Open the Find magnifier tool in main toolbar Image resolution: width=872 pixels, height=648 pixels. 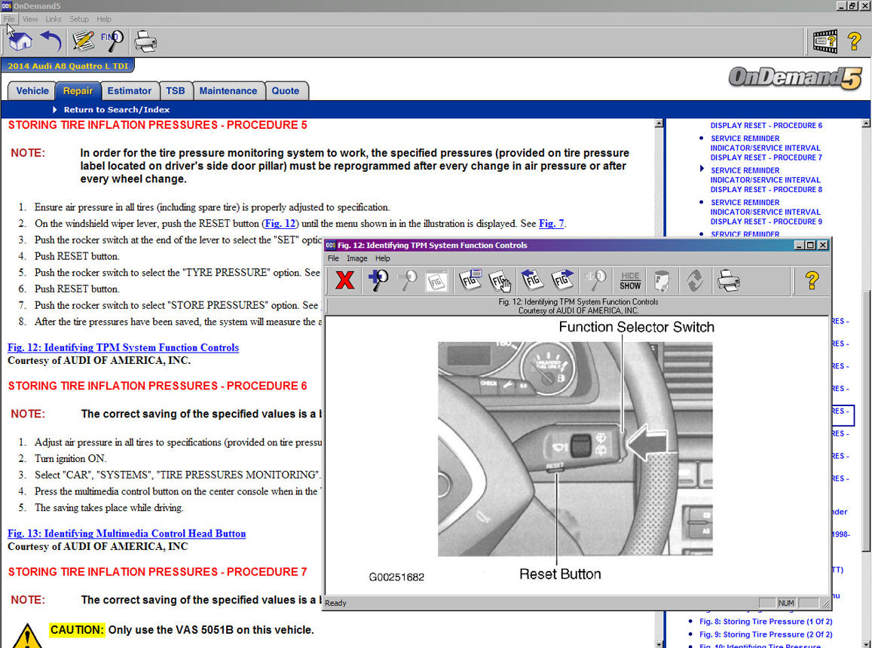112,41
